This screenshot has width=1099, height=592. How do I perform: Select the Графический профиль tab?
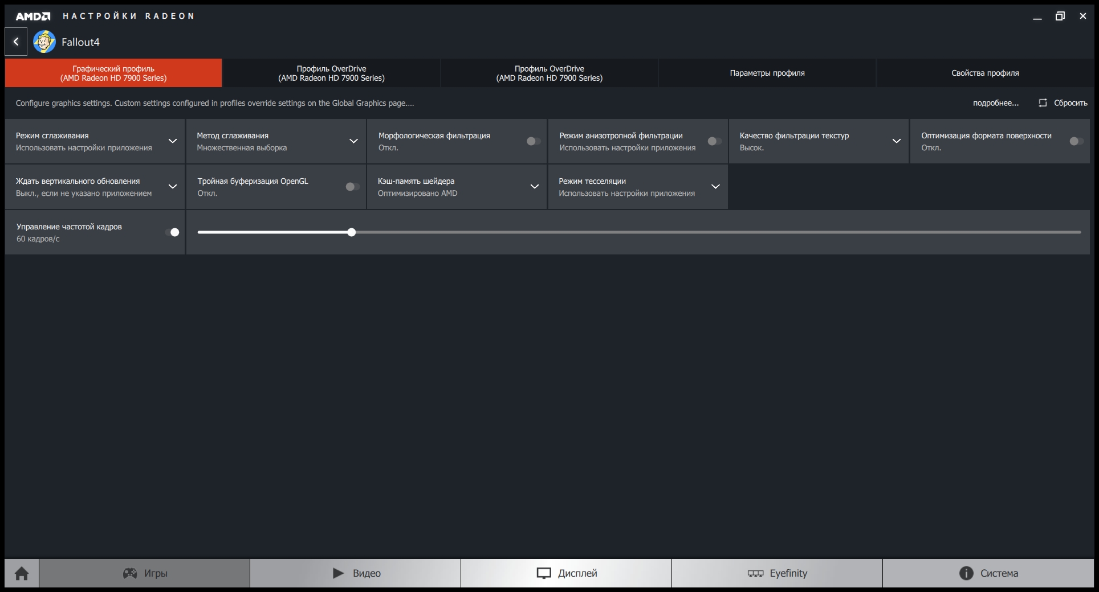(113, 73)
